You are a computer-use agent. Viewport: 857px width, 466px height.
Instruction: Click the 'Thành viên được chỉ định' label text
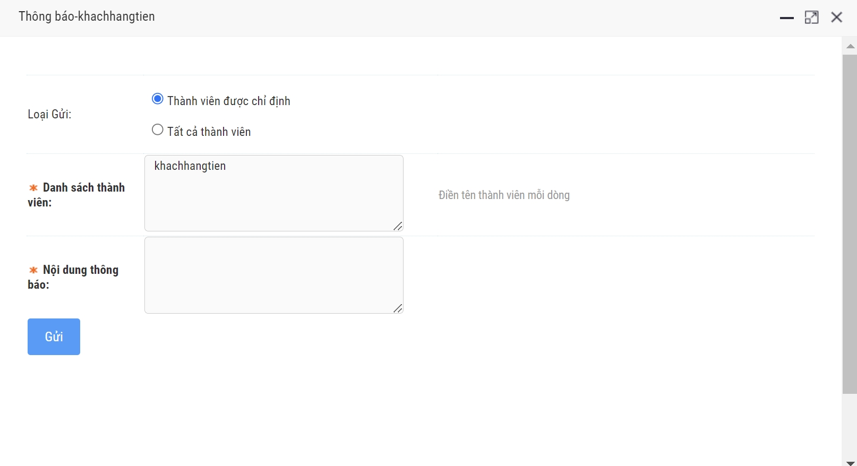(x=228, y=101)
